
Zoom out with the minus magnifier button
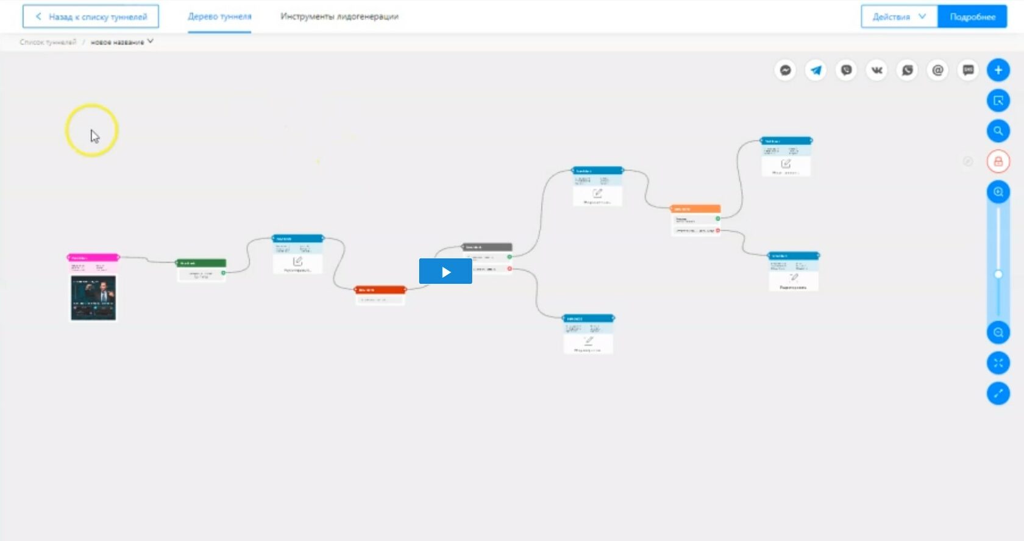click(998, 333)
